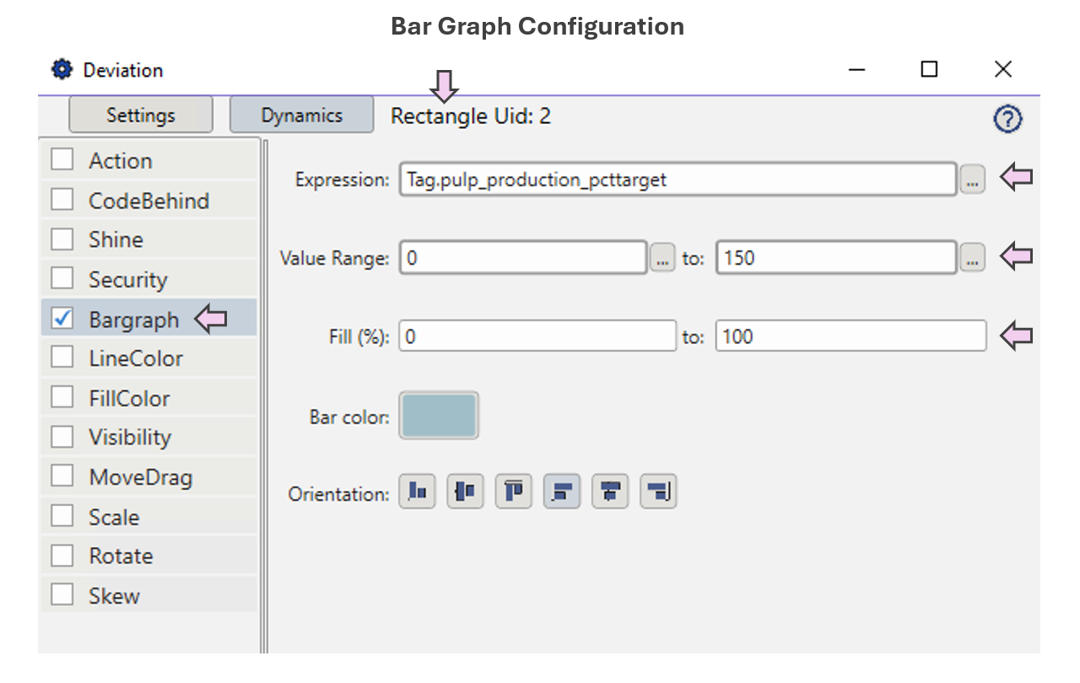The width and height of the screenshot is (1080, 683).
Task: Click the gear icon beside the Deviation title
Action: click(x=62, y=69)
